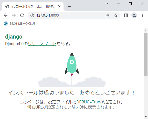Click the forward navigation arrow
Viewport: 148px width, 119px height.
click(x=14, y=15)
